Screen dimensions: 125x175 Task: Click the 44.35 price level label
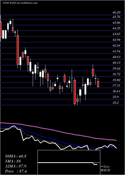point(116,28)
